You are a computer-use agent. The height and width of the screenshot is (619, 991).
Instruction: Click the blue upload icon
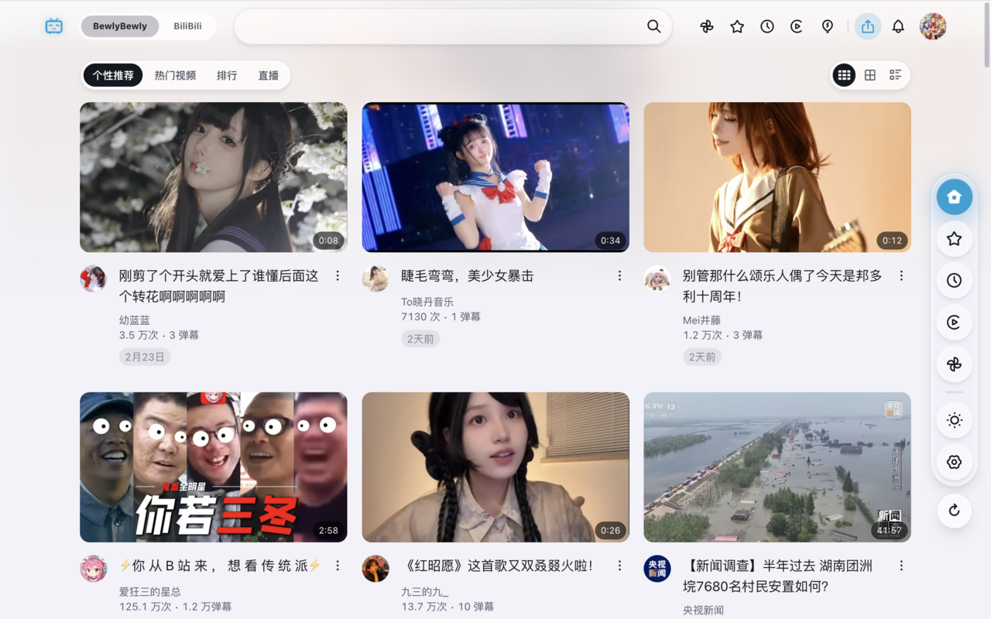point(867,26)
